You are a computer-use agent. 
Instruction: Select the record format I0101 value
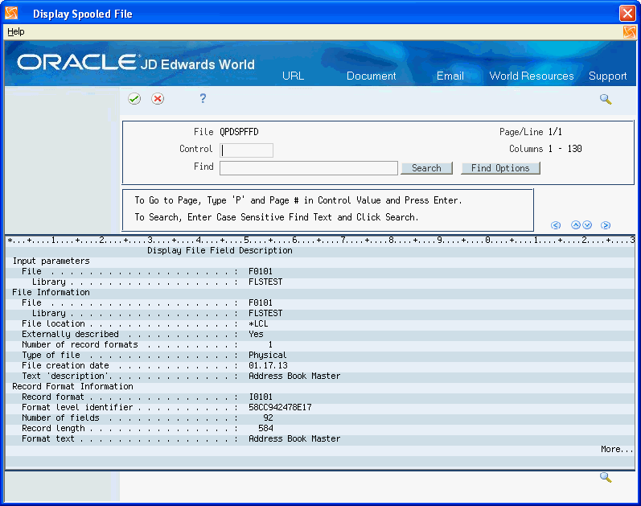[261, 397]
